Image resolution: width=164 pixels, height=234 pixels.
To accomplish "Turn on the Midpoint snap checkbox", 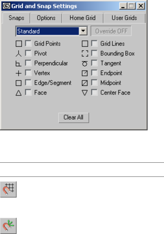I will [x=94, y=83].
